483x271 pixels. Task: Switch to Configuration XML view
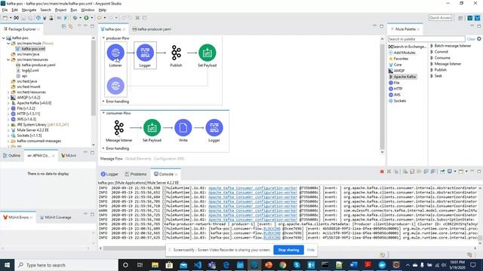tap(169, 159)
